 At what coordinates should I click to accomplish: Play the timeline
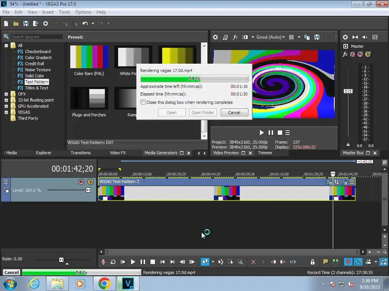click(x=133, y=262)
